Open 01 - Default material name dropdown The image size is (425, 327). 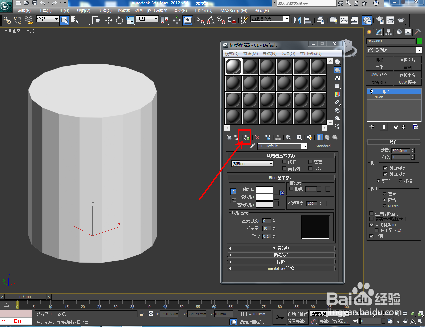tap(282, 146)
